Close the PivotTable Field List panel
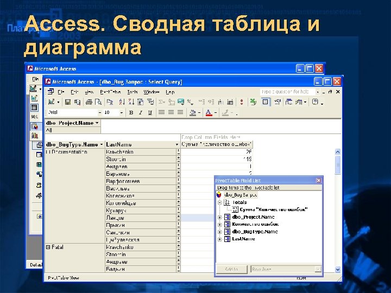391x293 pixels. coord(318,180)
